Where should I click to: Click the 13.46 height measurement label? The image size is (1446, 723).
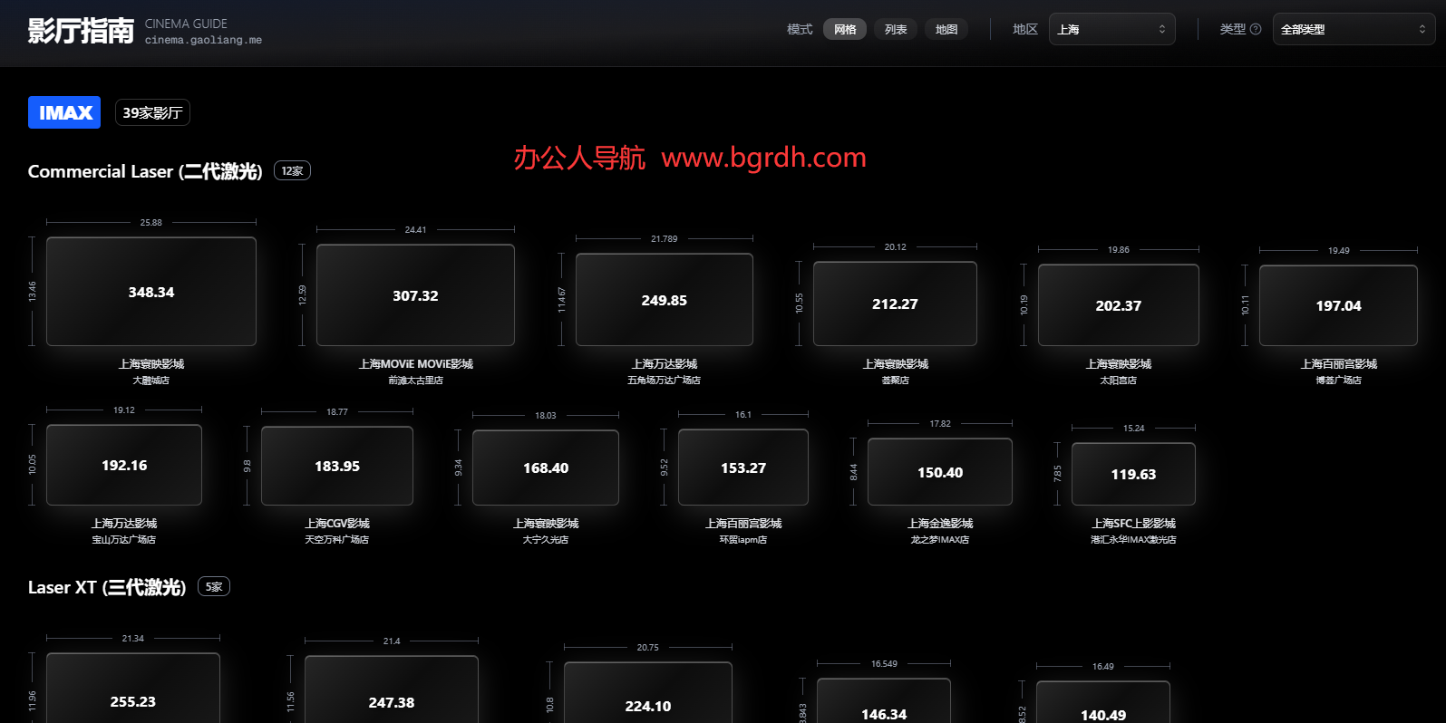click(x=32, y=292)
